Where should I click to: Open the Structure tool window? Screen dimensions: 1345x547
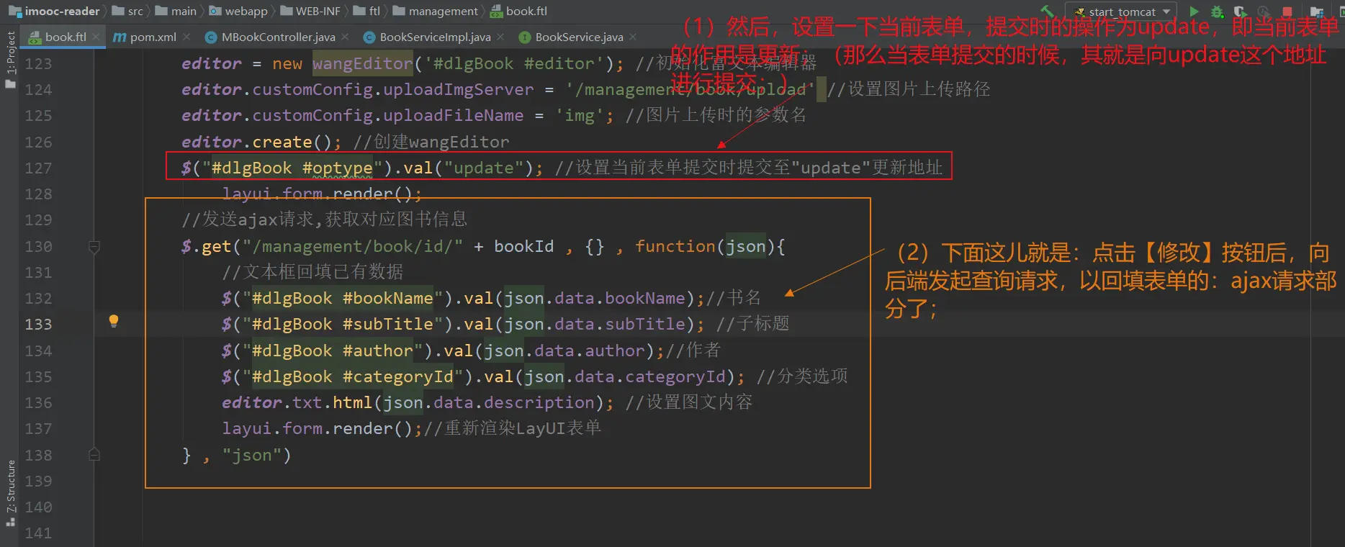tap(11, 493)
